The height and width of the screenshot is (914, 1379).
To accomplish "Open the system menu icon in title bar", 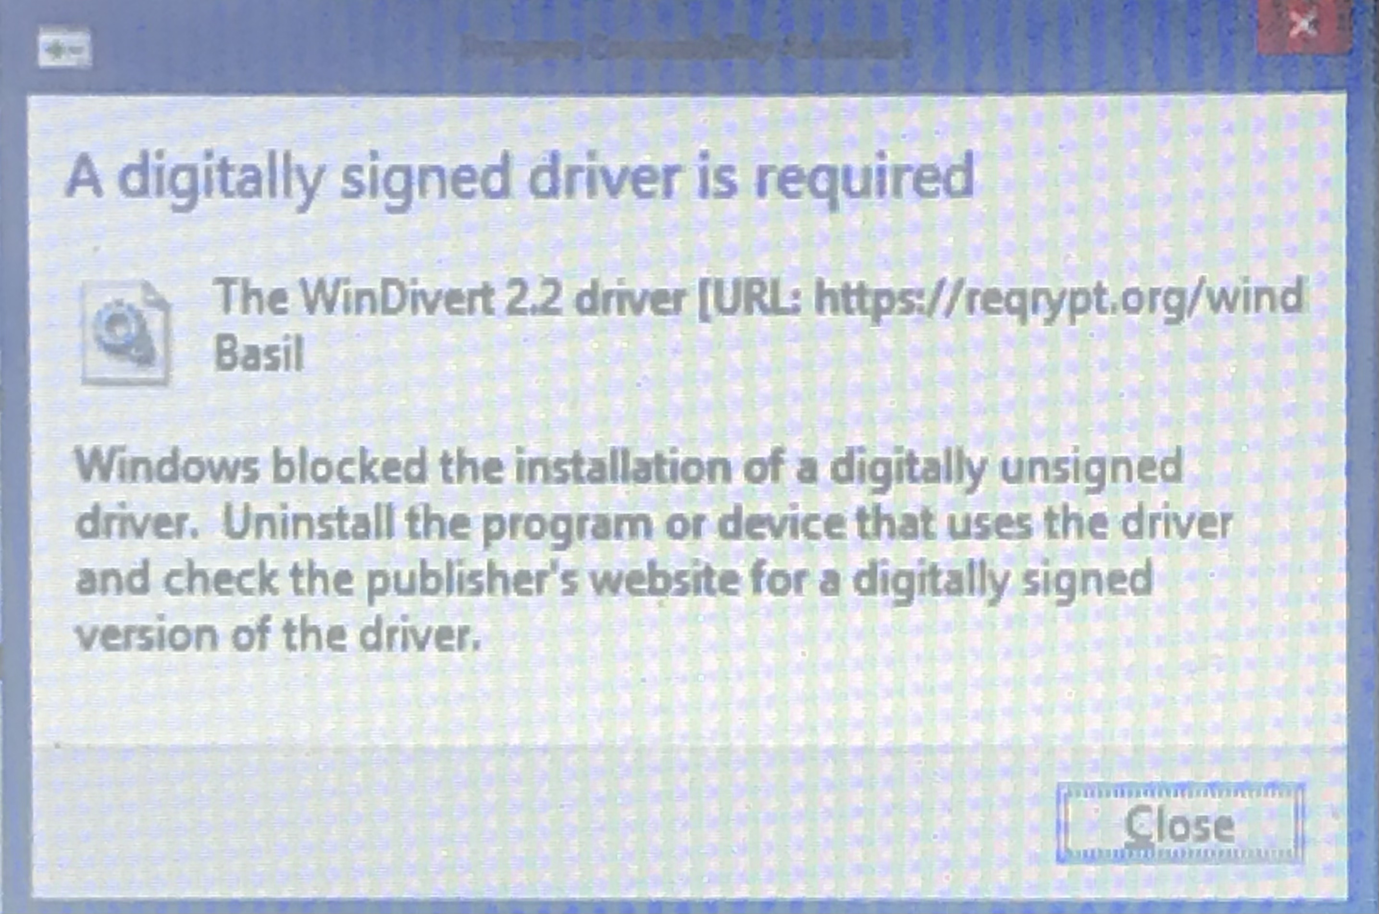I will click(64, 49).
